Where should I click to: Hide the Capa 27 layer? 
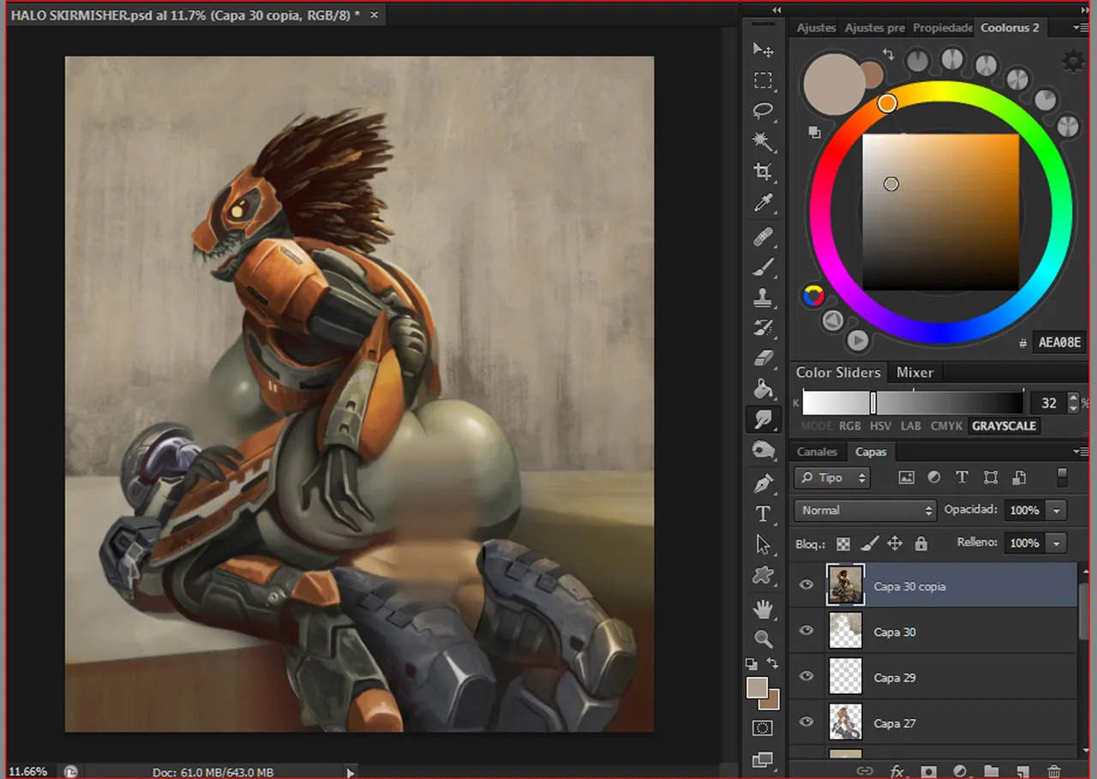806,722
